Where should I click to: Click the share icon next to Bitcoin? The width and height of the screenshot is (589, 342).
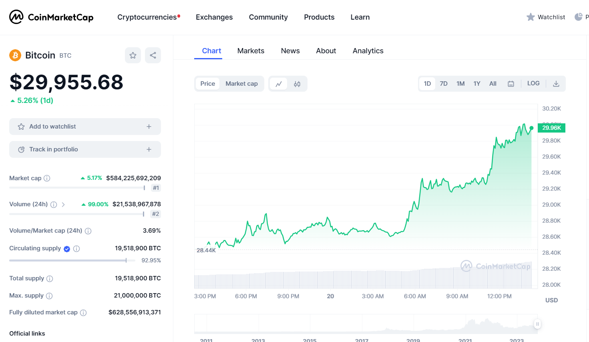(x=153, y=55)
